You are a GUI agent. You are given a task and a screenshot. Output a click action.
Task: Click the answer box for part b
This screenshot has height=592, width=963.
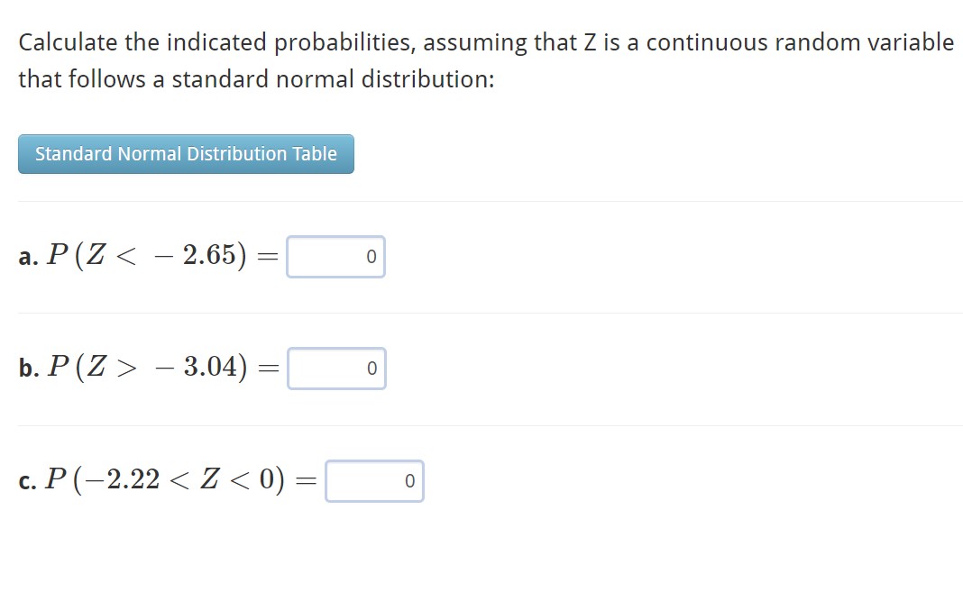click(x=335, y=368)
